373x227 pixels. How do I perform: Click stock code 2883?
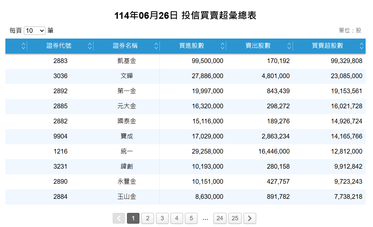(x=60, y=61)
